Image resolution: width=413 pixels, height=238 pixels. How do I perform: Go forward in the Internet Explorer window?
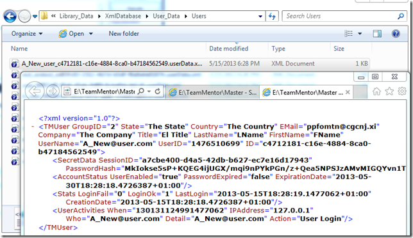53,91
